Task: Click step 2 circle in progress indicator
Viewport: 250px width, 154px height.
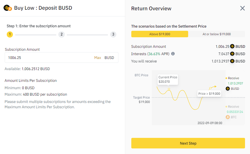Action: click(61, 35)
